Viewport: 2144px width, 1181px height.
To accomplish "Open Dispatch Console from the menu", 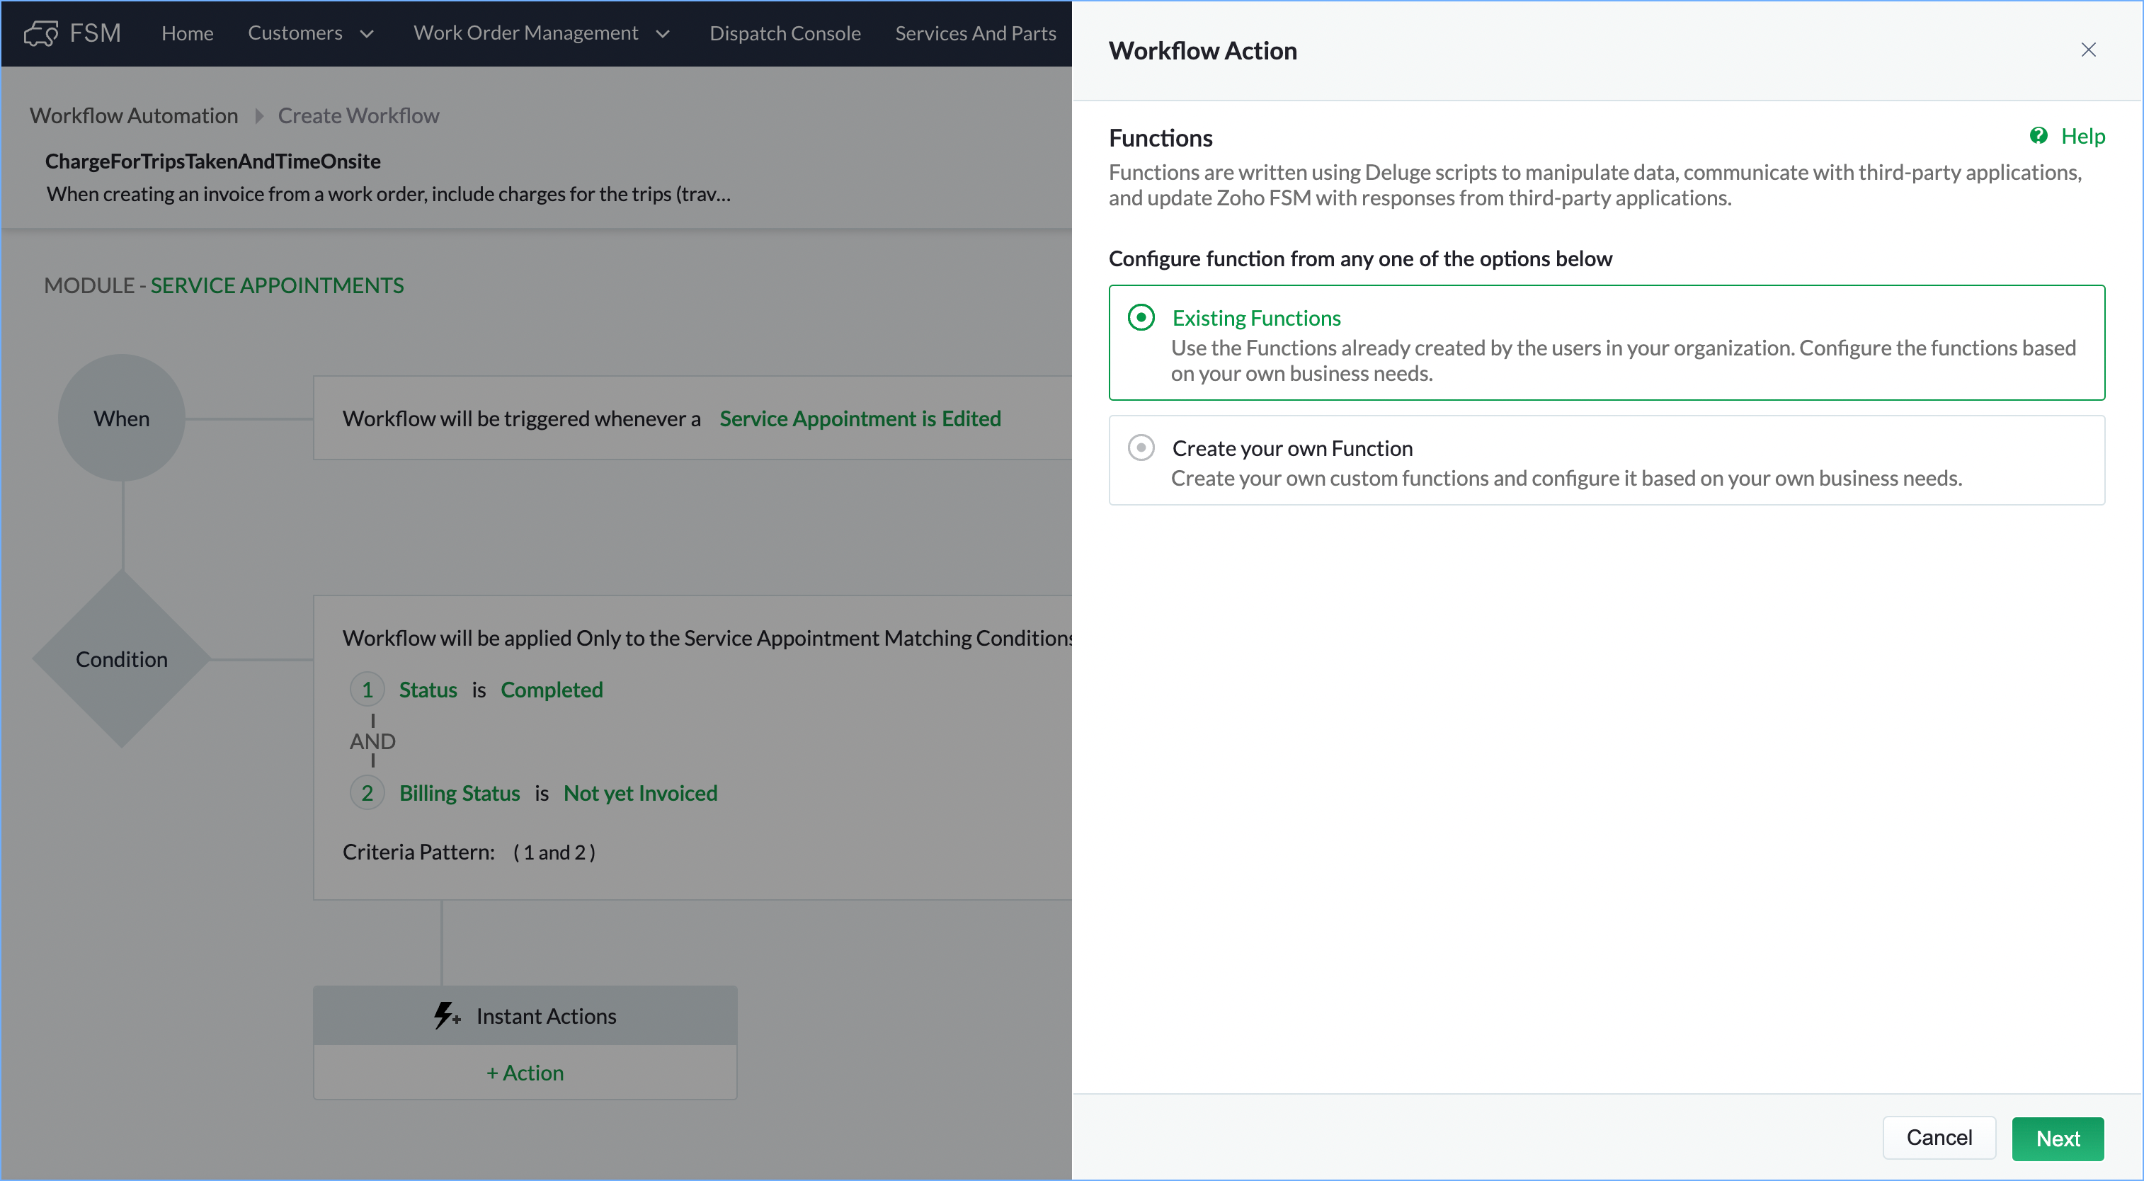I will coord(785,33).
